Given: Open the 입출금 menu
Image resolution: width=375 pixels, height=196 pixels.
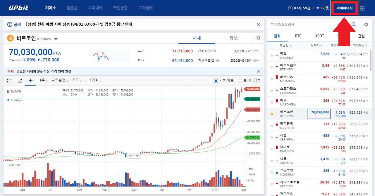Looking at the screenshot, I should (x=72, y=8).
